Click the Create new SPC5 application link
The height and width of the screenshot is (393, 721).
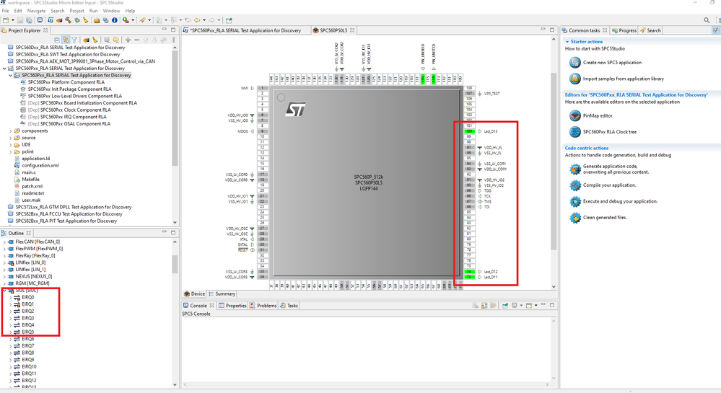(x=612, y=63)
